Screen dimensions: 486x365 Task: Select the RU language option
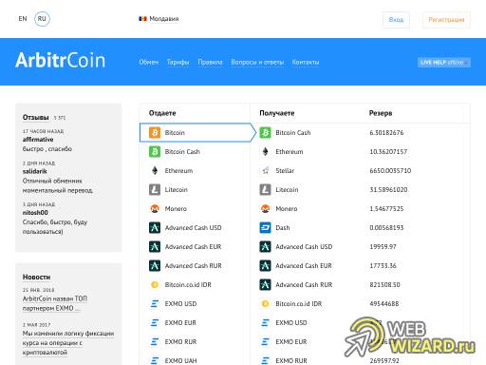coord(42,19)
